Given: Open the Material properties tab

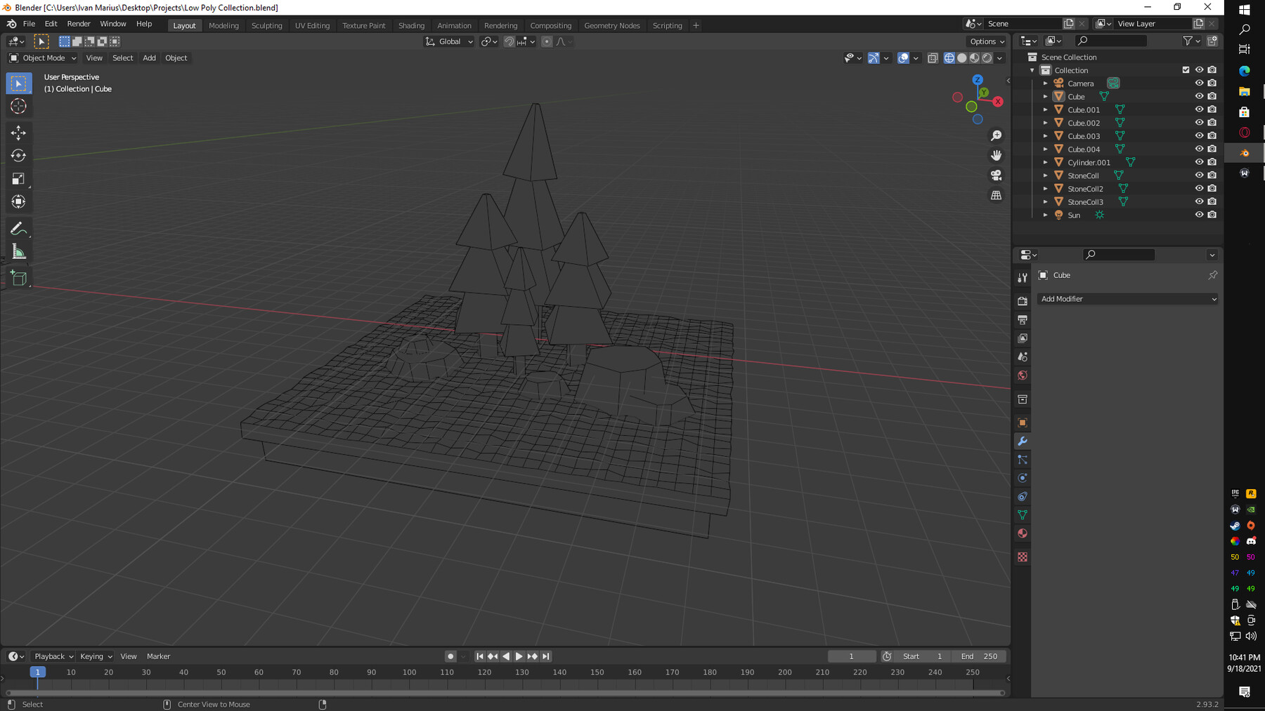Looking at the screenshot, I should click(1023, 533).
